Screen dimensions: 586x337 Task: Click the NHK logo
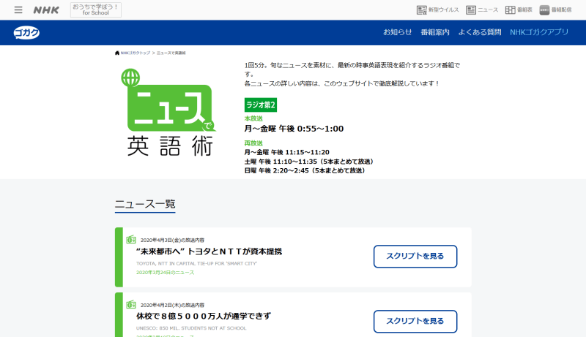tap(46, 10)
